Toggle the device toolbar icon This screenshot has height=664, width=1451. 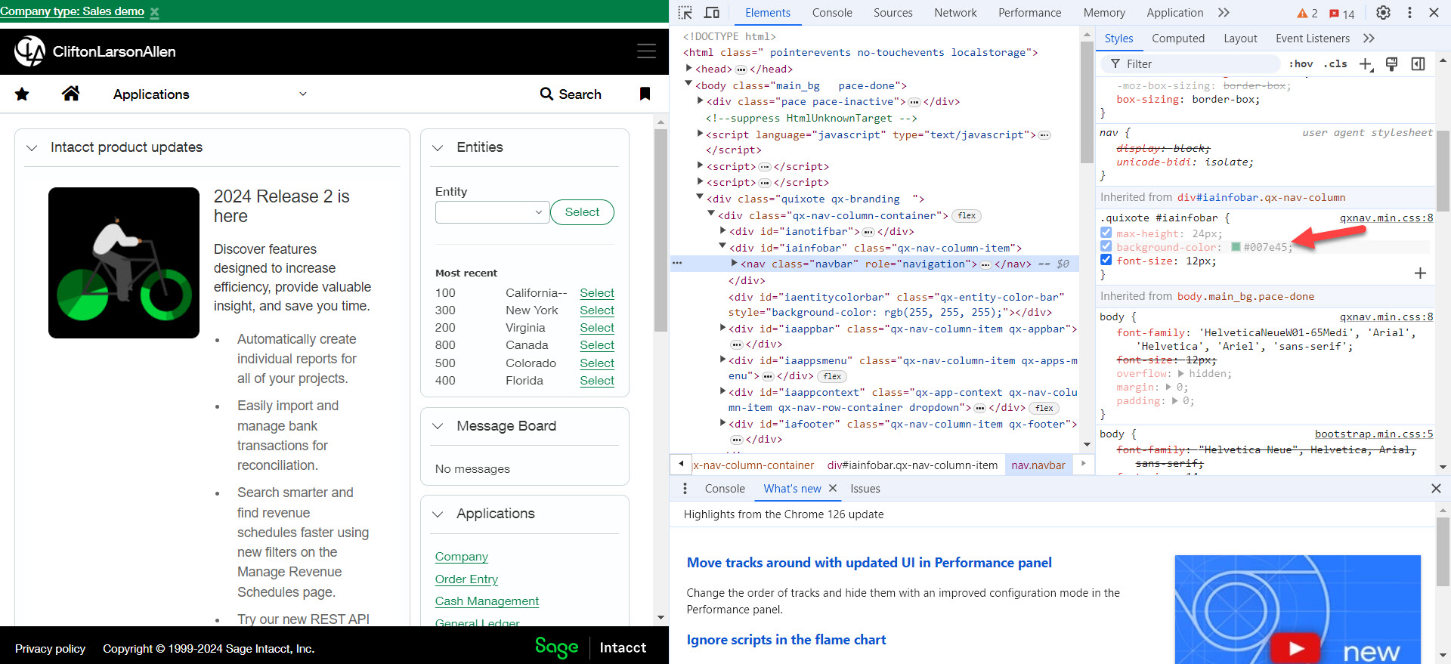(711, 13)
